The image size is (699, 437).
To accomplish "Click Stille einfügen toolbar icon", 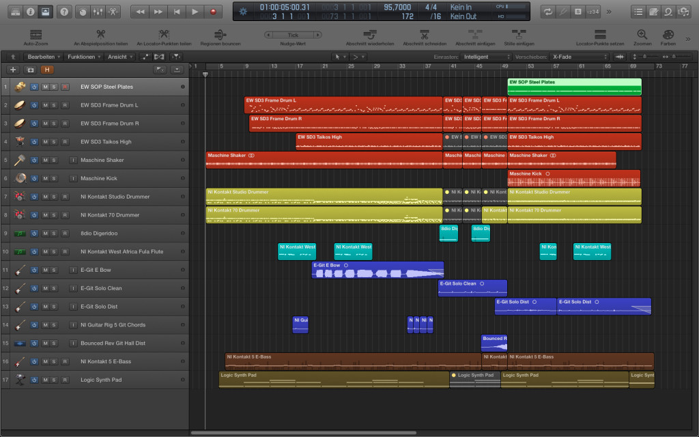I will [x=519, y=34].
